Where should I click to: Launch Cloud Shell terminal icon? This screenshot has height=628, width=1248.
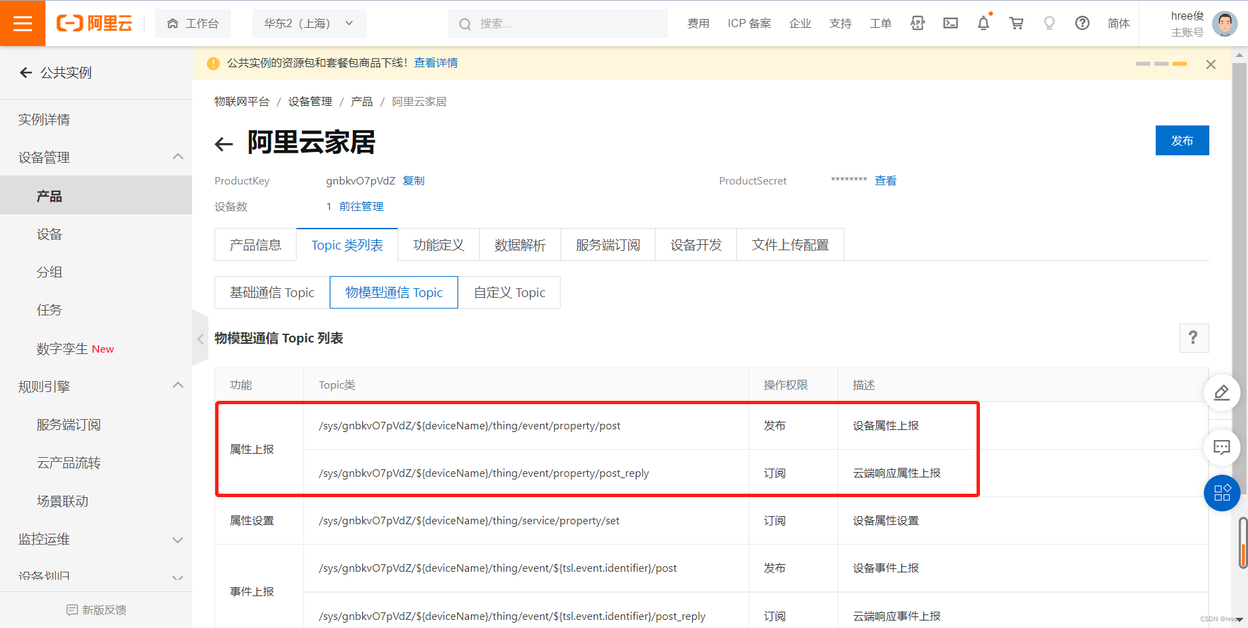pos(951,23)
